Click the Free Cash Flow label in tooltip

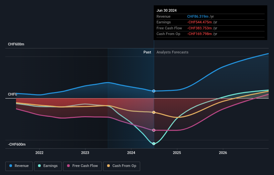(x=169, y=28)
